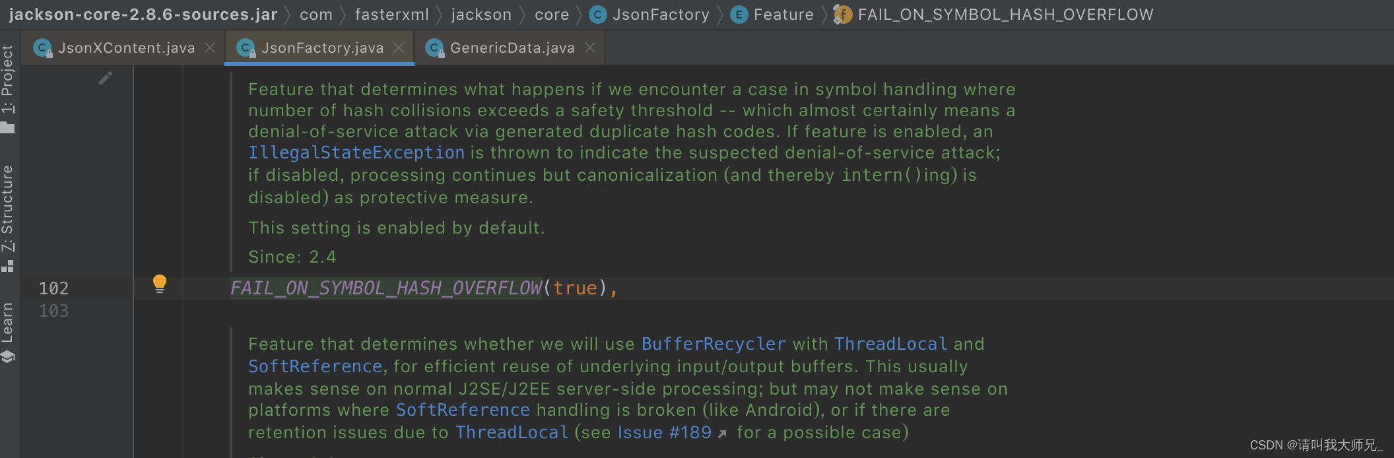Click the class icon on the JsonXContent.java tab

(x=43, y=47)
